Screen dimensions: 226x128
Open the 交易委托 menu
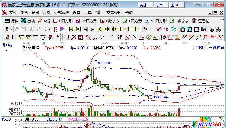coord(114,13)
